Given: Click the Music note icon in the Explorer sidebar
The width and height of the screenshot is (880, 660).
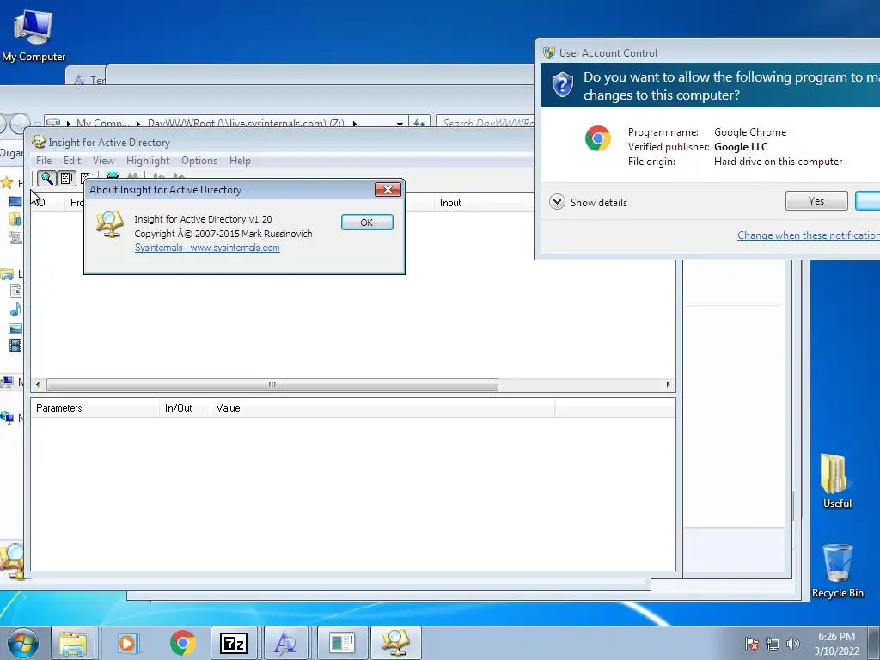Looking at the screenshot, I should pyautogui.click(x=15, y=309).
